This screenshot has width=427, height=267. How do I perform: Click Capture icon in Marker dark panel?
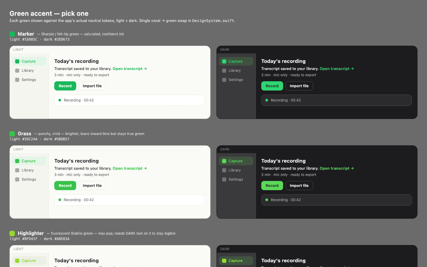[224, 61]
